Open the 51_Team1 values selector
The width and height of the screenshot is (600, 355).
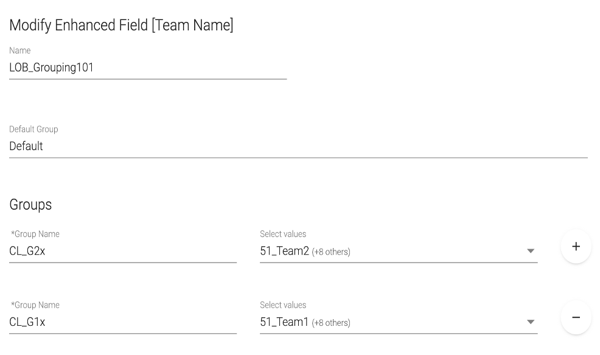tap(389, 322)
